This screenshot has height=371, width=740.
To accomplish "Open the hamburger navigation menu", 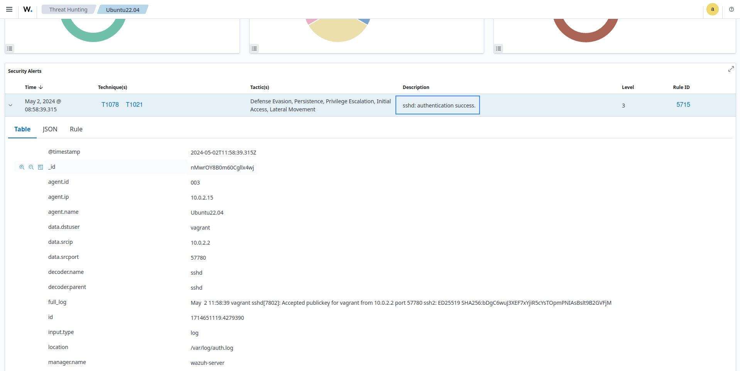I will click(9, 9).
